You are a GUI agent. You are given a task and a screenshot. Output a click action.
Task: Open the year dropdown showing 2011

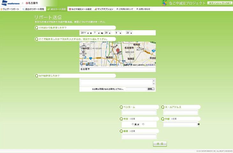[x=85, y=33]
